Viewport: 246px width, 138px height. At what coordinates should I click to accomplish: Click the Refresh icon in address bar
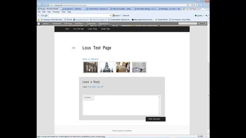click(194, 5)
